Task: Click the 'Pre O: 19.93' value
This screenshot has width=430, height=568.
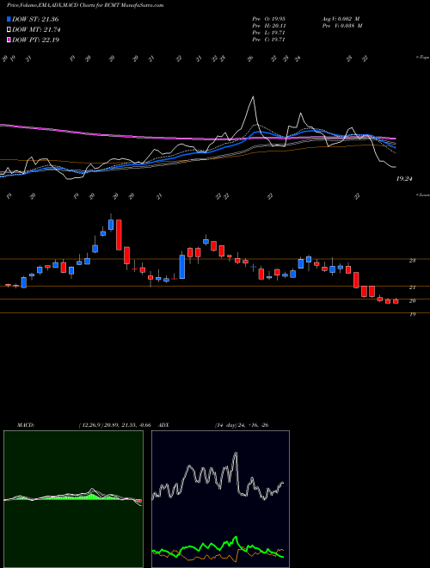Action: (268, 19)
